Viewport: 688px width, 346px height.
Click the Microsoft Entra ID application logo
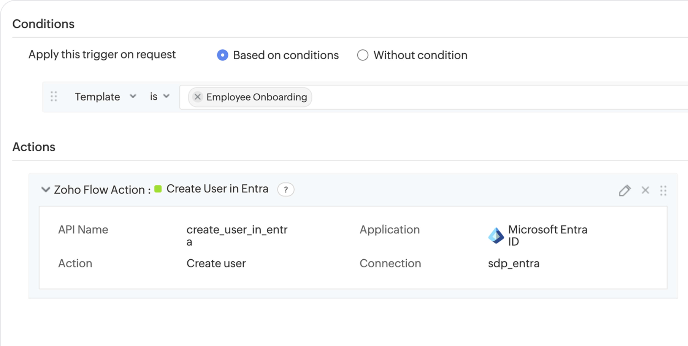[495, 235]
